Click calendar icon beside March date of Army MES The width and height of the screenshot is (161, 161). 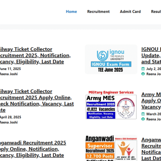tap(143, 114)
